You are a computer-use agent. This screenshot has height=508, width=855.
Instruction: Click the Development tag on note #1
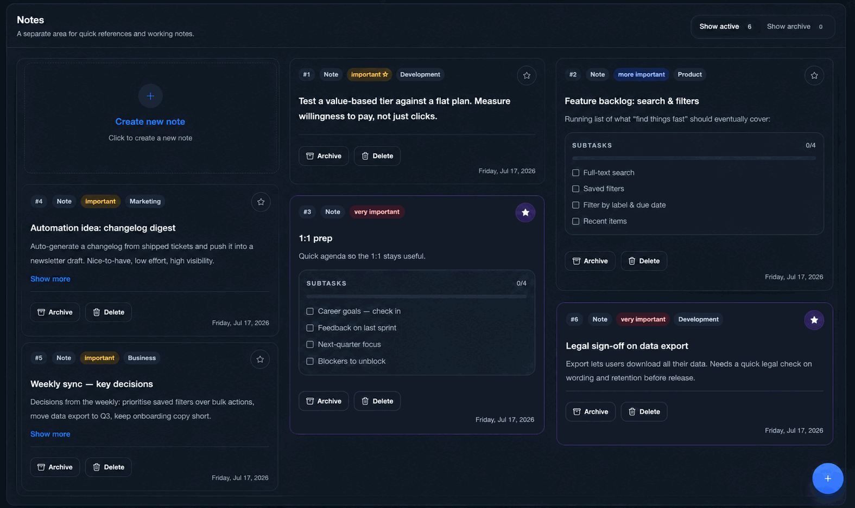coord(420,74)
